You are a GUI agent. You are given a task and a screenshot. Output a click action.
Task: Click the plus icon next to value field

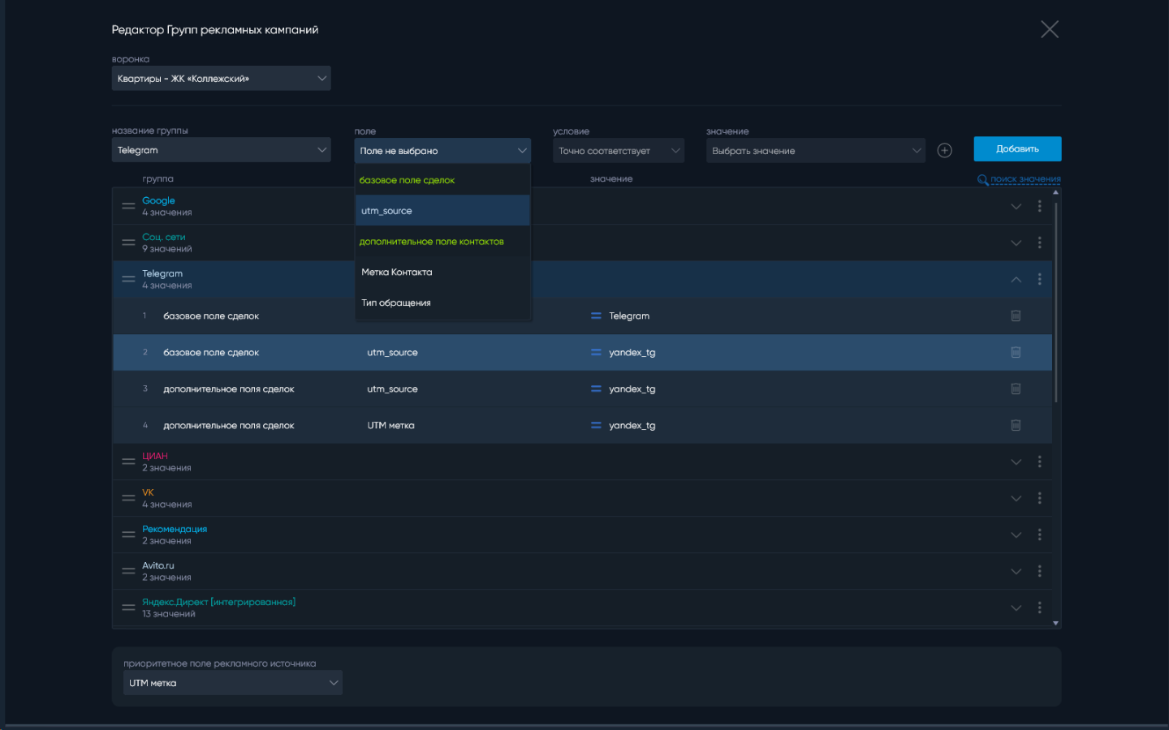coord(944,150)
